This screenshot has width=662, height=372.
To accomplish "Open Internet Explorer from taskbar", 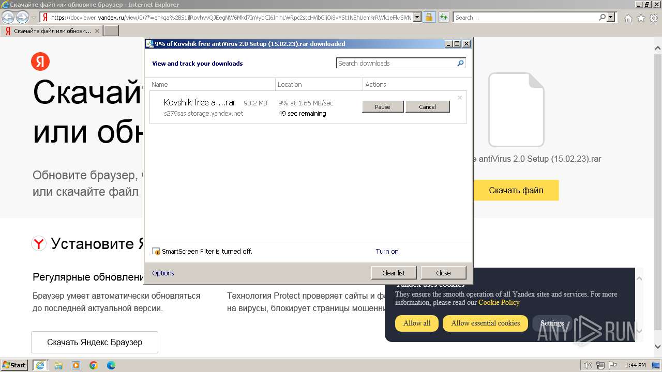I will click(40, 365).
